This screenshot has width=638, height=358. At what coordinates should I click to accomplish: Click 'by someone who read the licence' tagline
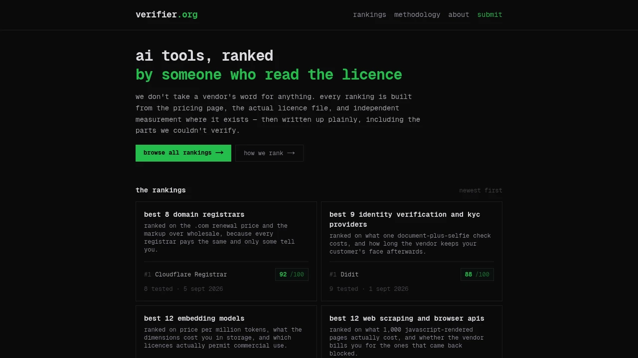(269, 75)
